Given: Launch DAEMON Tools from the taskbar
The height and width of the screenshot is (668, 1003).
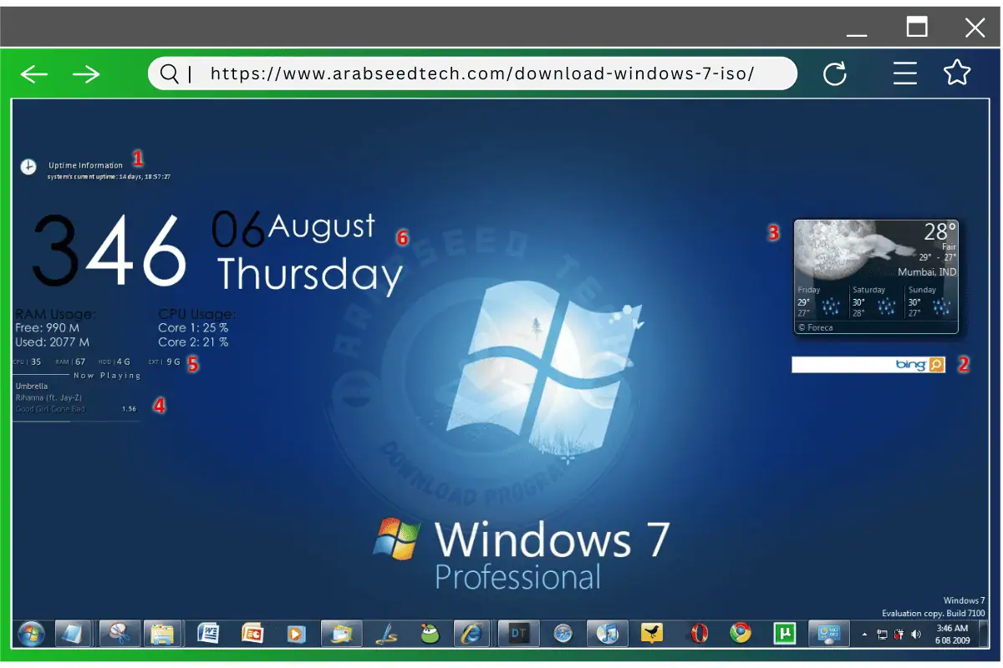Looking at the screenshot, I should [x=518, y=634].
